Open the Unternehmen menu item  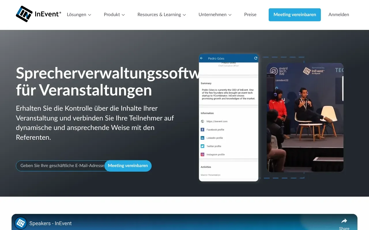(x=215, y=14)
